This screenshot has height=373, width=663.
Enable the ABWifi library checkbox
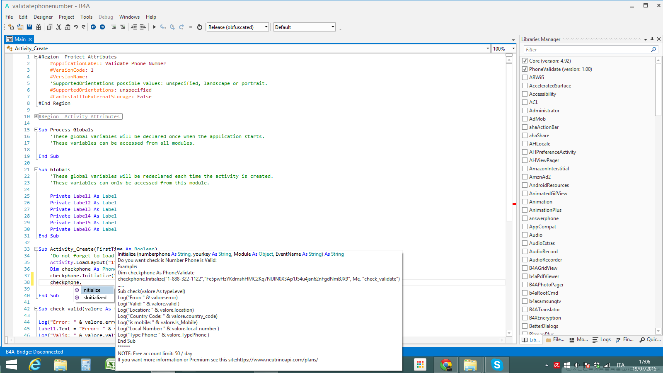525,78
